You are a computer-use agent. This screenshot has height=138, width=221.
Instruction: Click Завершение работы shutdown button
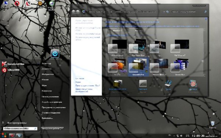50,128
